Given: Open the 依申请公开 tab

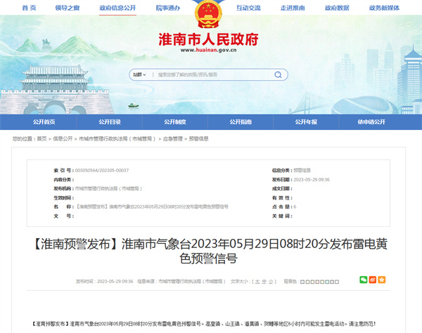Looking at the screenshot, I should click(371, 122).
